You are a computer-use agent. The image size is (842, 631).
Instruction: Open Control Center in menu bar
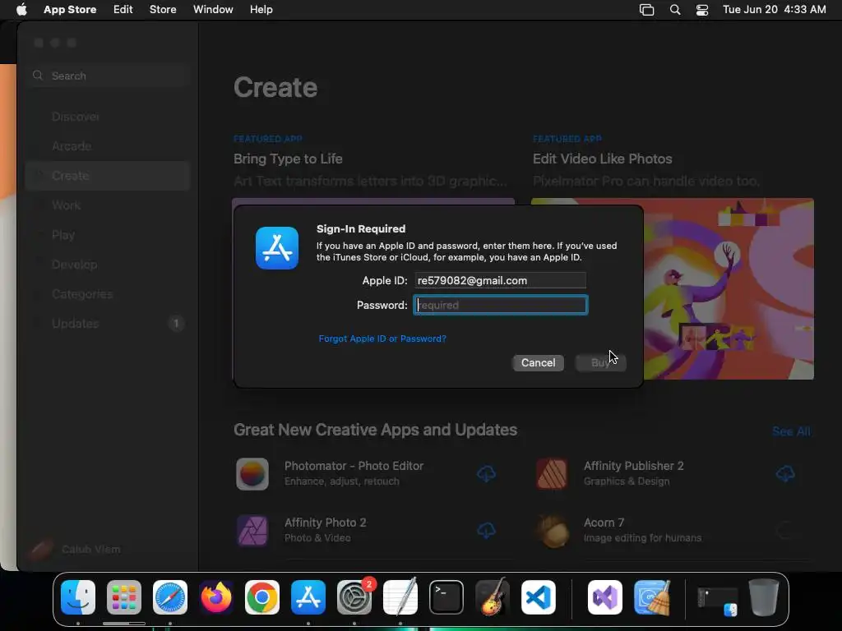point(702,10)
